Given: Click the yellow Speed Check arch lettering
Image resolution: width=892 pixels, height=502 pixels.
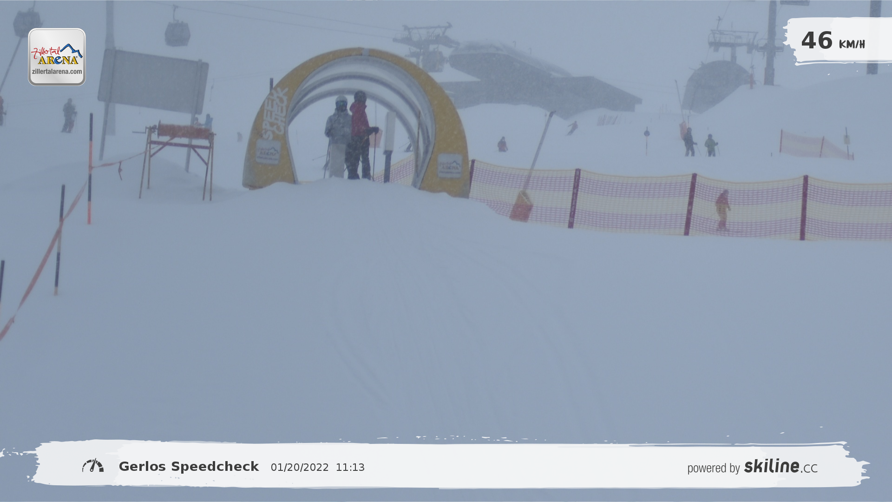Looking at the screenshot, I should click(275, 113).
